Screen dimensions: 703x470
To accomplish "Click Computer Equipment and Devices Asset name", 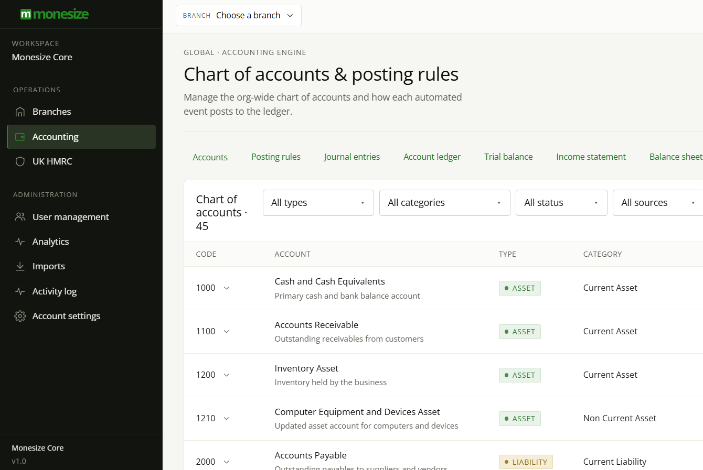I will pos(357,412).
